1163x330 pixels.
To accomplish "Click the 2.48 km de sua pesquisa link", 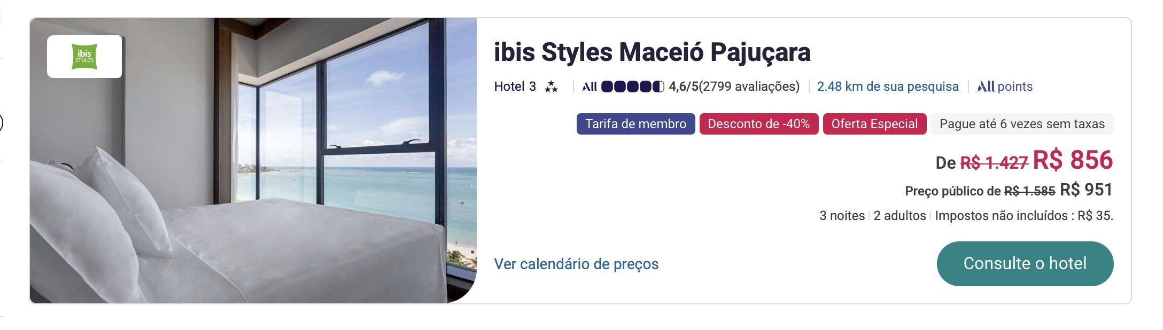I will pos(888,87).
